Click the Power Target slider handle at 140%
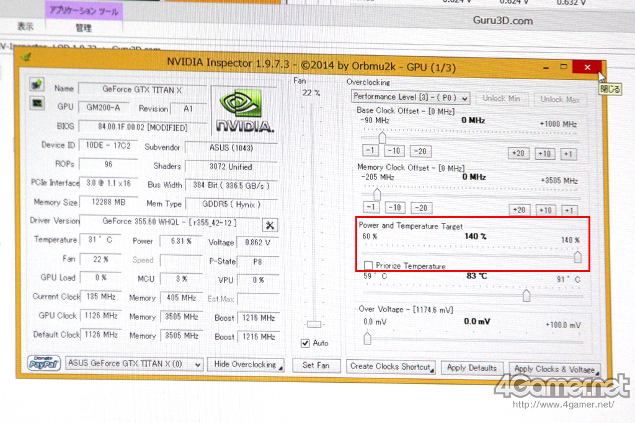The width and height of the screenshot is (635, 423). point(578,257)
